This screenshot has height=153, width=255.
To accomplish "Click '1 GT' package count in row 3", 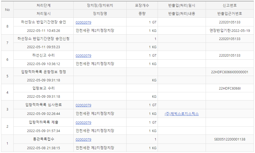I will 152,105.
